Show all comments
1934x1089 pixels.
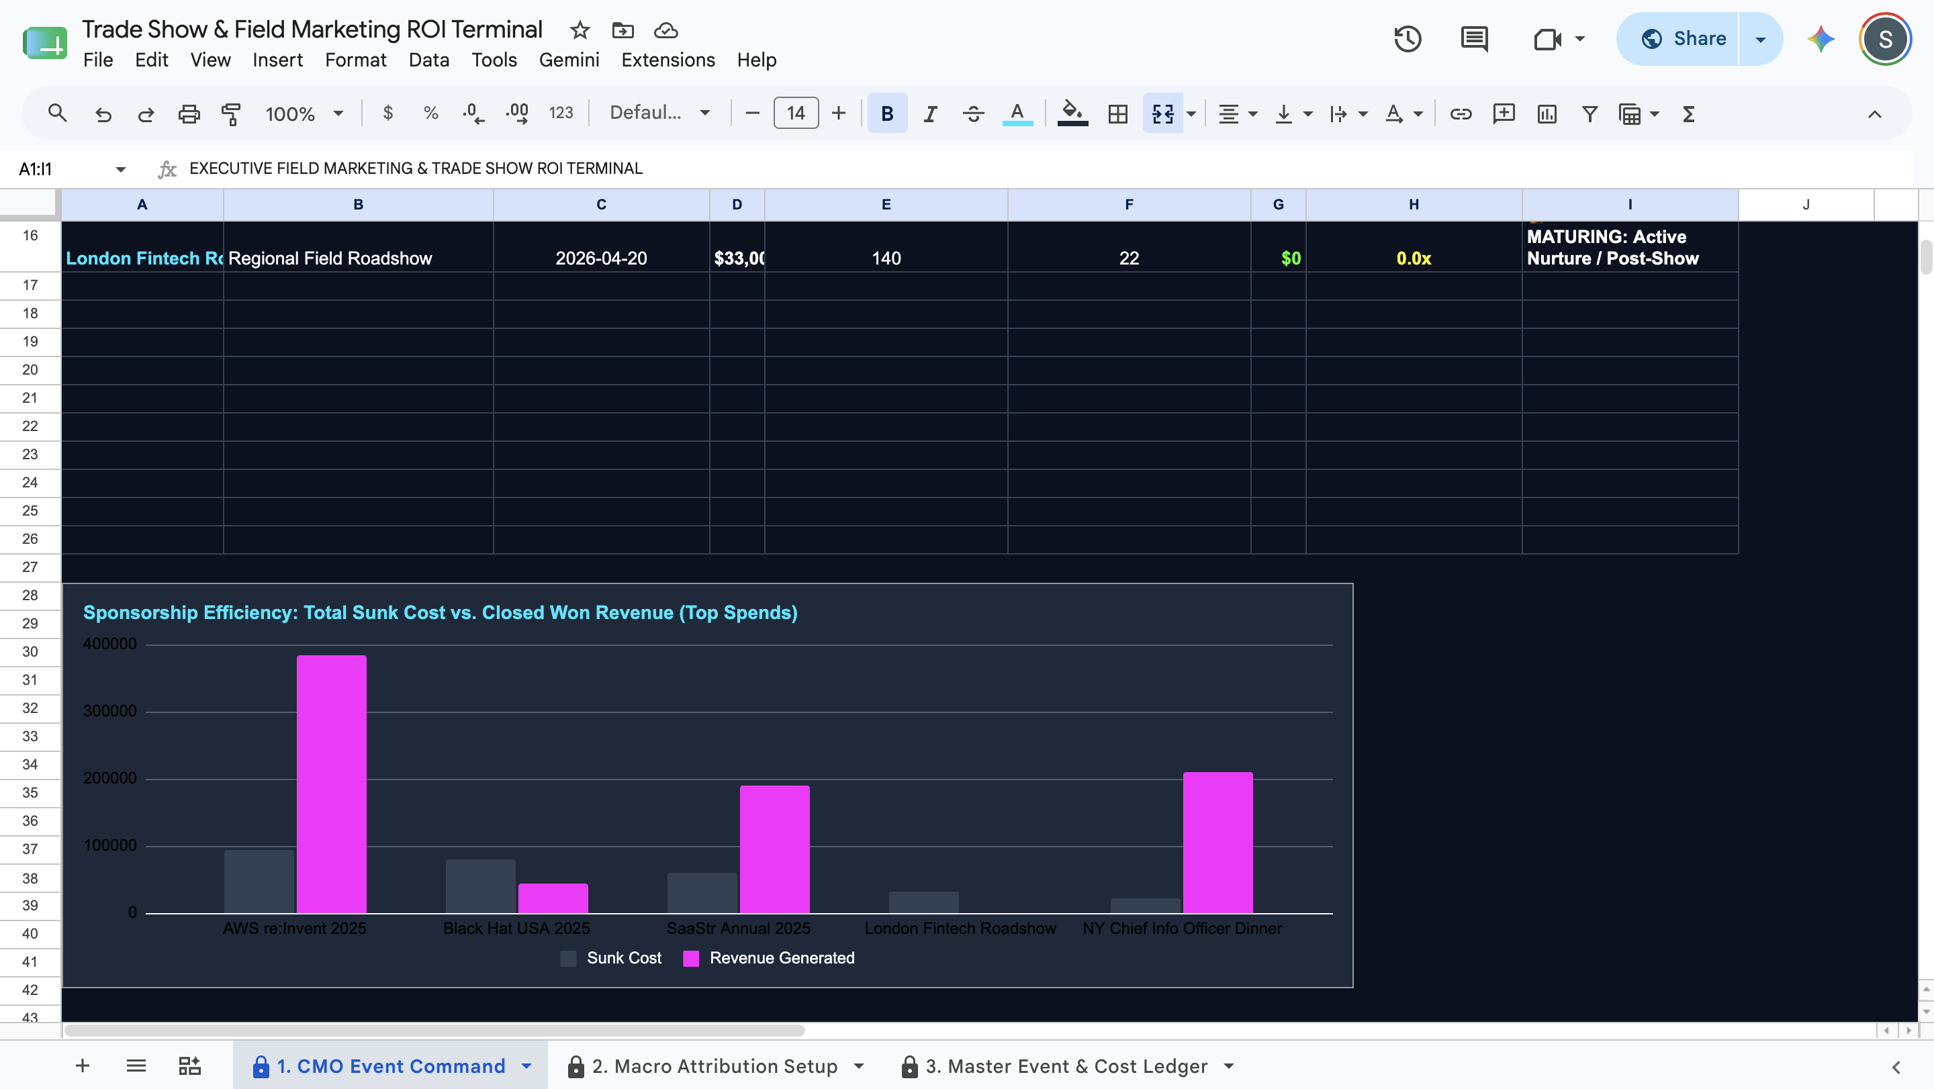[x=1474, y=38]
